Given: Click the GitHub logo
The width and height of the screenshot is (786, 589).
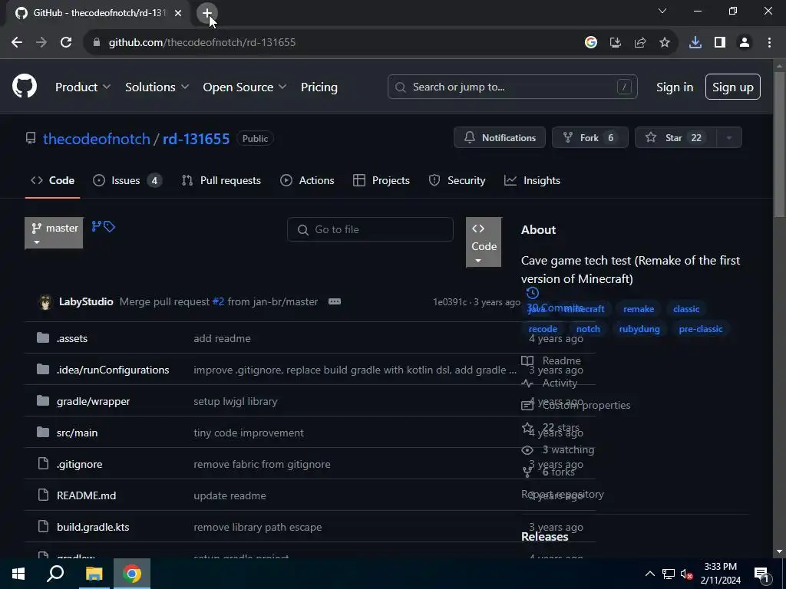Looking at the screenshot, I should point(25,86).
